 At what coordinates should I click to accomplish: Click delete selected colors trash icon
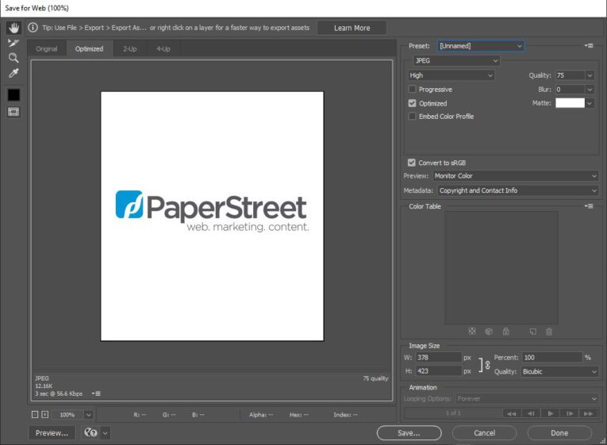[x=549, y=332]
